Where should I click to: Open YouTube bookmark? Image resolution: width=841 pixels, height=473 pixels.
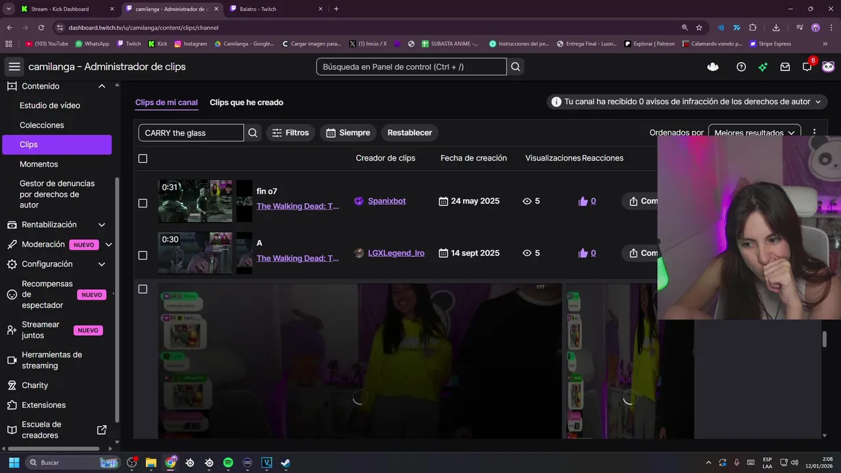(47, 44)
